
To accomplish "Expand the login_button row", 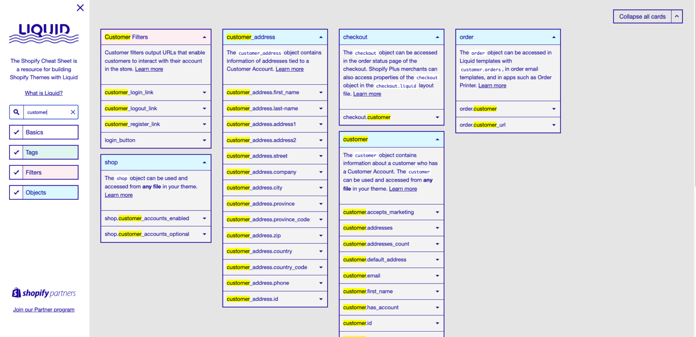I will [x=156, y=140].
